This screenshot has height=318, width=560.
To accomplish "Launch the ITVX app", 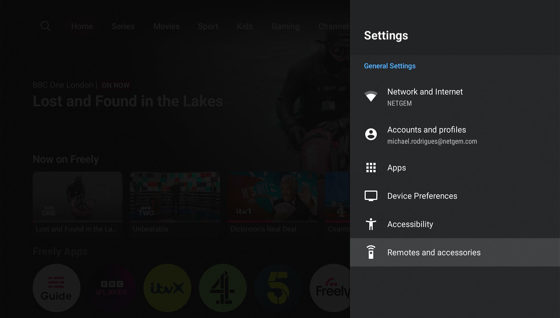I will (167, 288).
